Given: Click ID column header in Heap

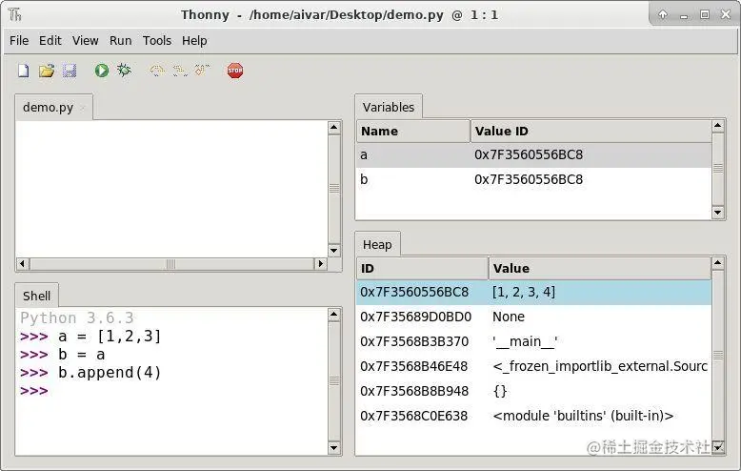Looking at the screenshot, I should 422,268.
